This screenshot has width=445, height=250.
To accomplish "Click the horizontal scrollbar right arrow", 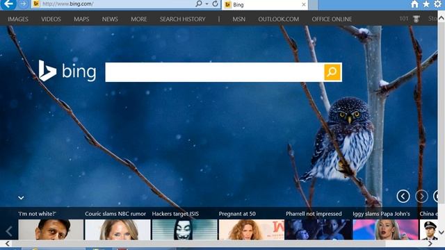I will coord(430,244).
